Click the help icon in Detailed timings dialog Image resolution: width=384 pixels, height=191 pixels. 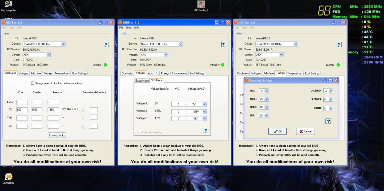[328, 121]
